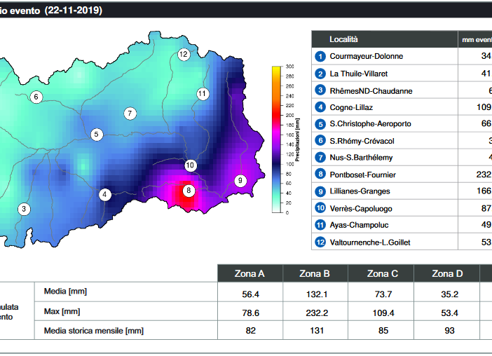Viewport: 492px width, 356px height.
Task: Select map marker 8 on magenta area
Action: pyautogui.click(x=188, y=191)
